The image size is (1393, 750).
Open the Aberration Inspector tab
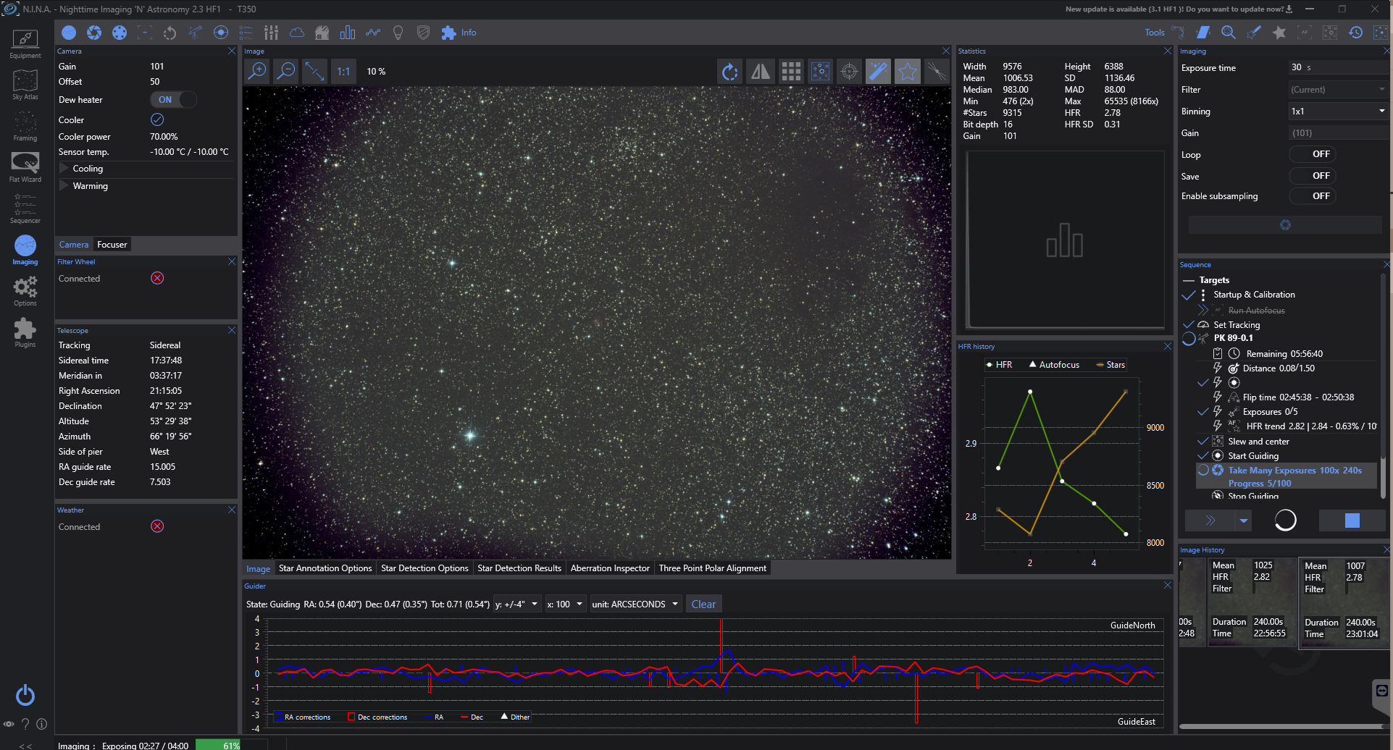tap(609, 568)
